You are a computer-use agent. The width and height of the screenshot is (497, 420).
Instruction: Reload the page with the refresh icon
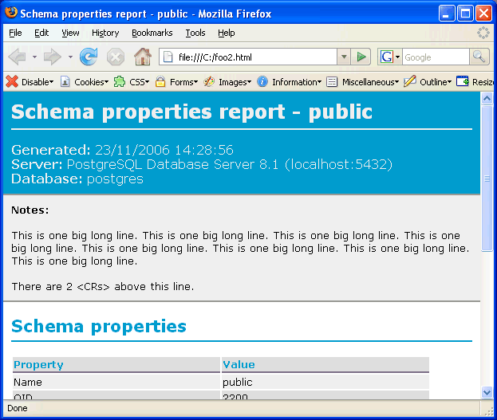point(89,57)
